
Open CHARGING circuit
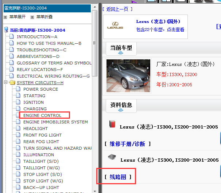35,109
